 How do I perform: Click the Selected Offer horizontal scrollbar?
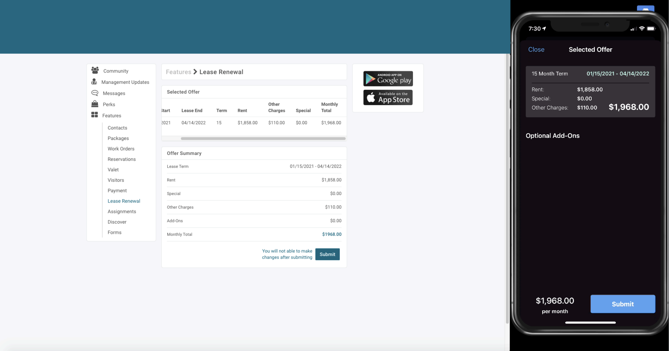(x=263, y=139)
